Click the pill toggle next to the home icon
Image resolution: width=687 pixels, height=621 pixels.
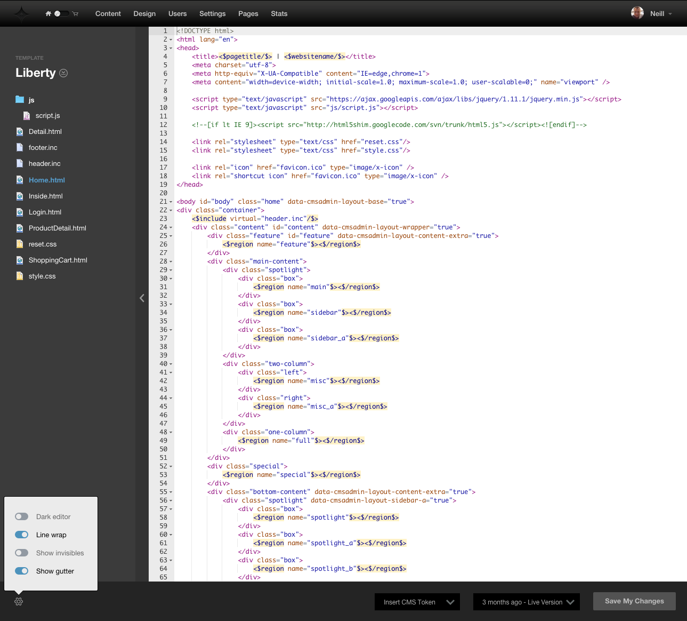point(61,13)
